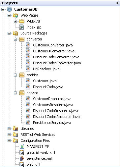Click the UriResolver.java file icon

(x=28, y=69)
